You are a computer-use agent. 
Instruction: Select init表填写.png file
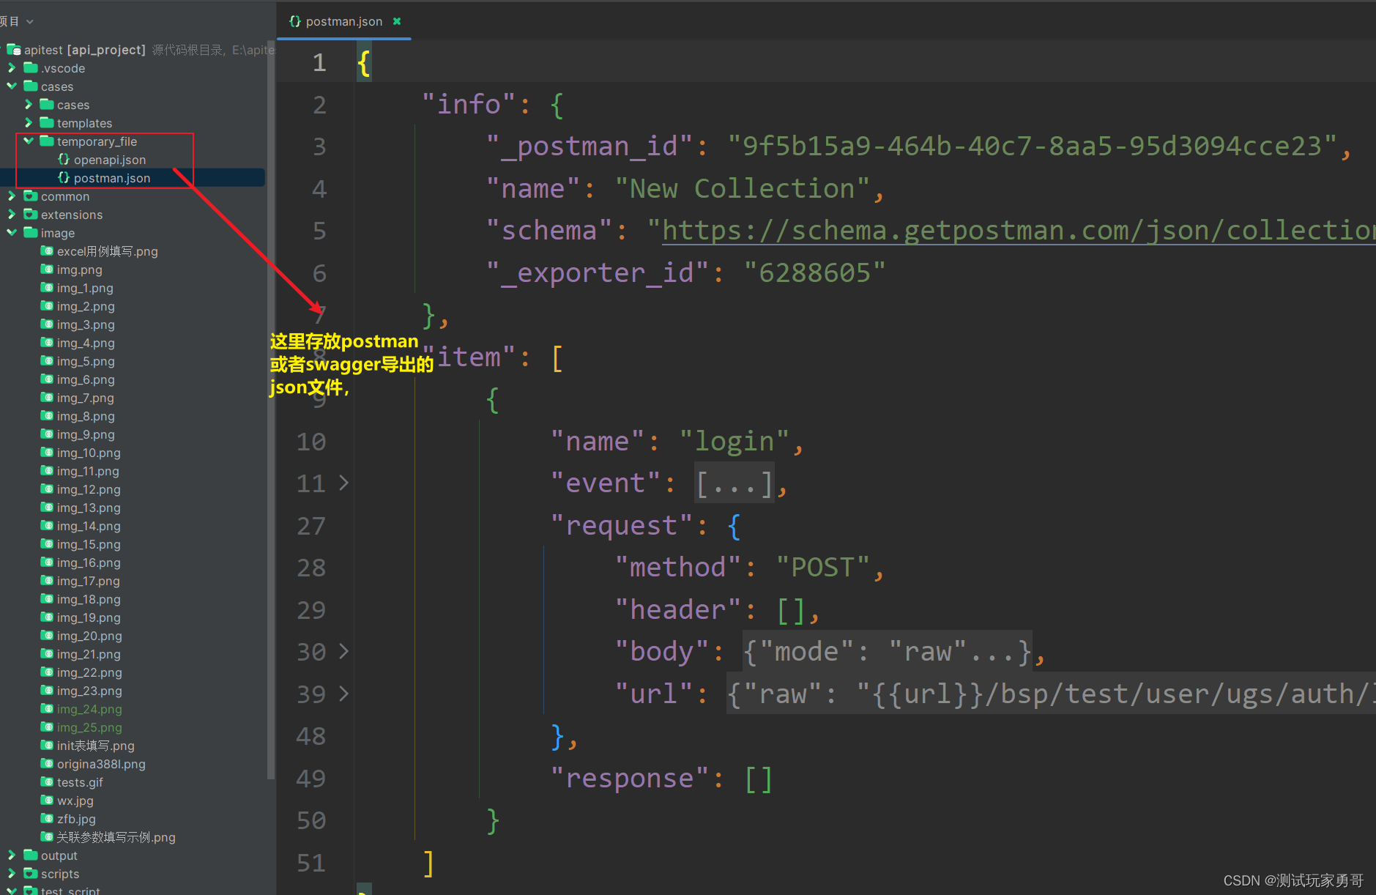pos(96,746)
